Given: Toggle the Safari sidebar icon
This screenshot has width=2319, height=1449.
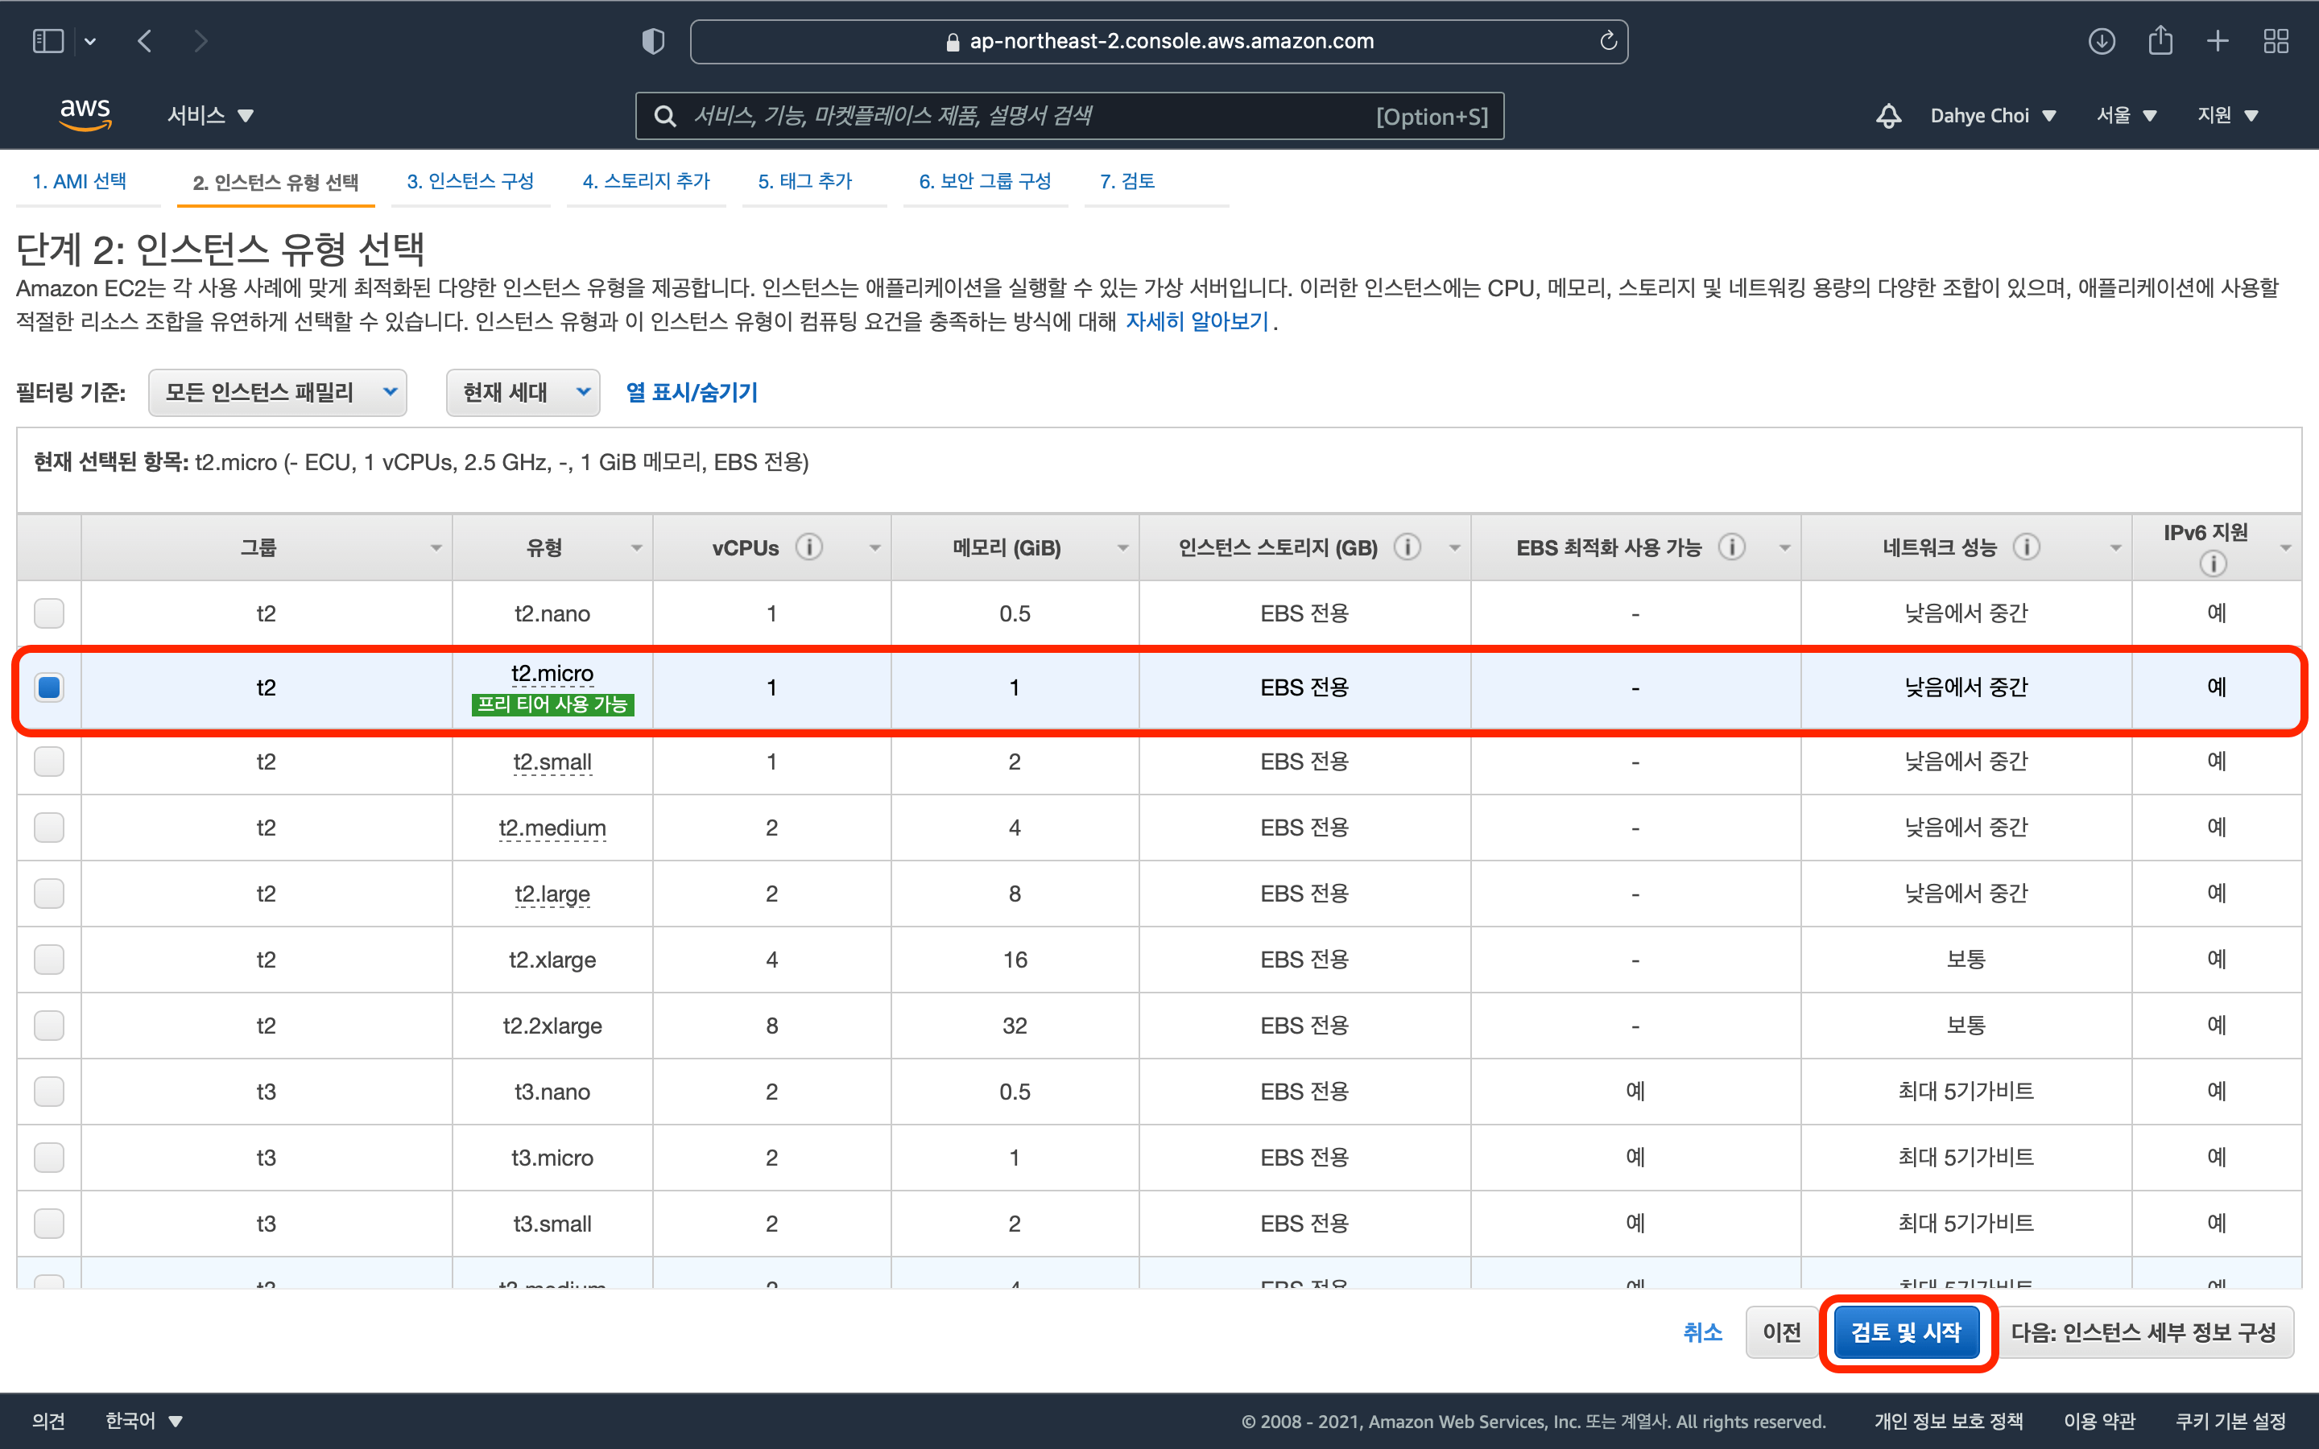Looking at the screenshot, I should pyautogui.click(x=48, y=41).
